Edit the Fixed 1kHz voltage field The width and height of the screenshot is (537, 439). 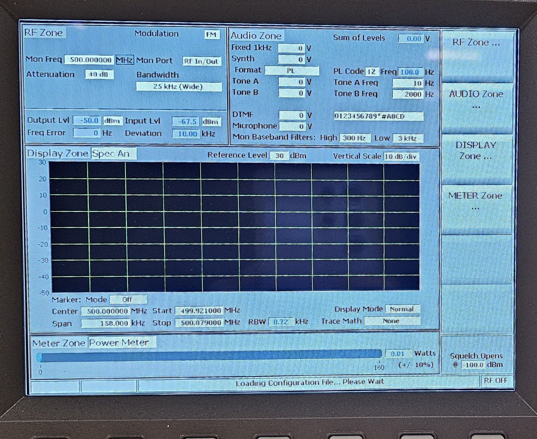tap(292, 48)
